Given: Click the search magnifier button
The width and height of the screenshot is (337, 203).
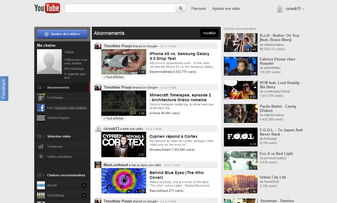Looking at the screenshot, I should pyautogui.click(x=181, y=8).
